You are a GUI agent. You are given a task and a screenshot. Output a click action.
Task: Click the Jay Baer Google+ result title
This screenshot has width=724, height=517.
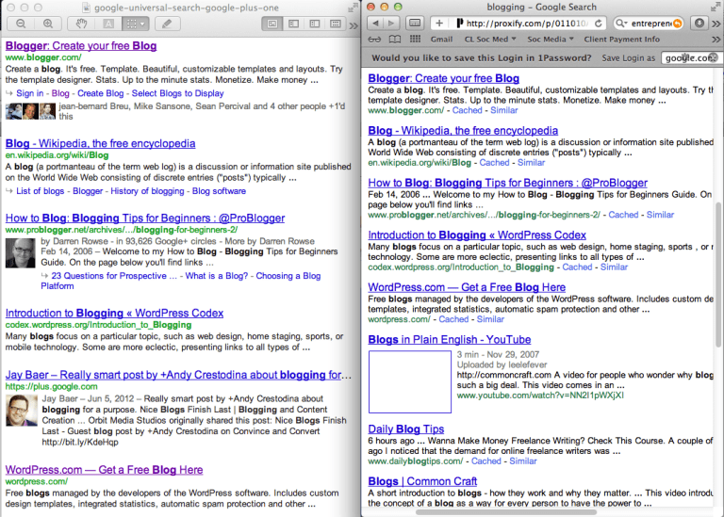coord(178,375)
